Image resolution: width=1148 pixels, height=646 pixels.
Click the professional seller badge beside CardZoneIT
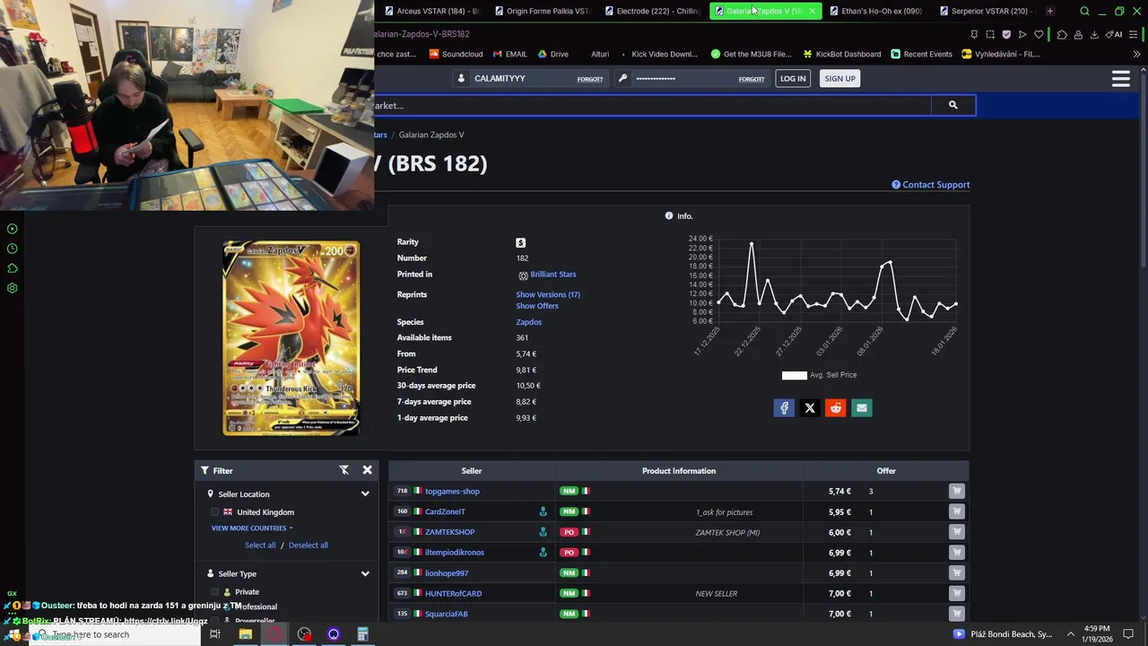(x=543, y=512)
